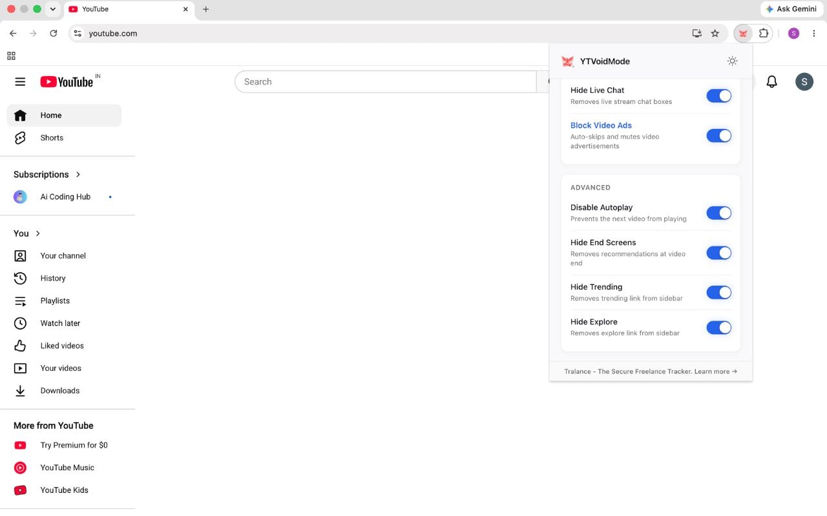The image size is (827, 516).
Task: Open the Ai Coding Hub channel avatar
Action: [20, 197]
